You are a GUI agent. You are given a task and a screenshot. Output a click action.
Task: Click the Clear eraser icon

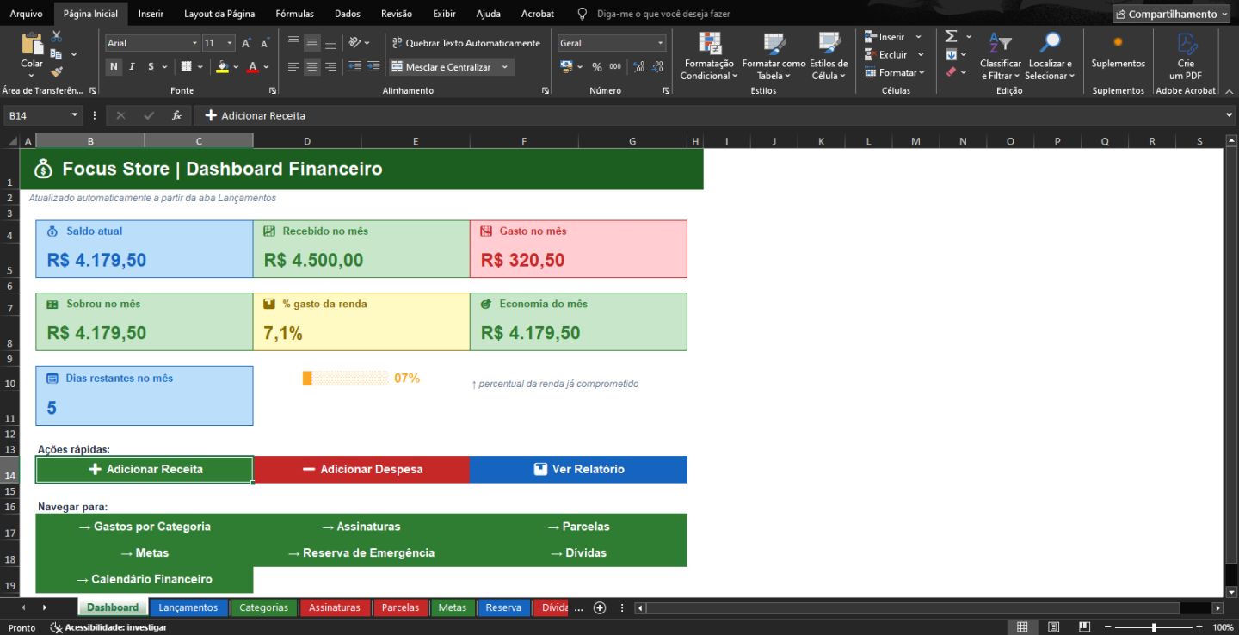tap(951, 72)
